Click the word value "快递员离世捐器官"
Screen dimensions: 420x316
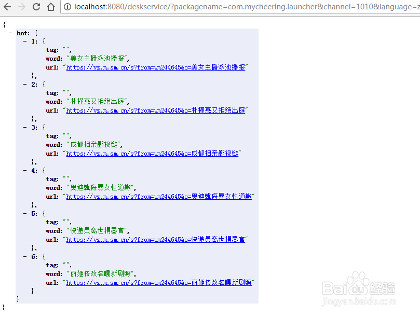coord(97,231)
